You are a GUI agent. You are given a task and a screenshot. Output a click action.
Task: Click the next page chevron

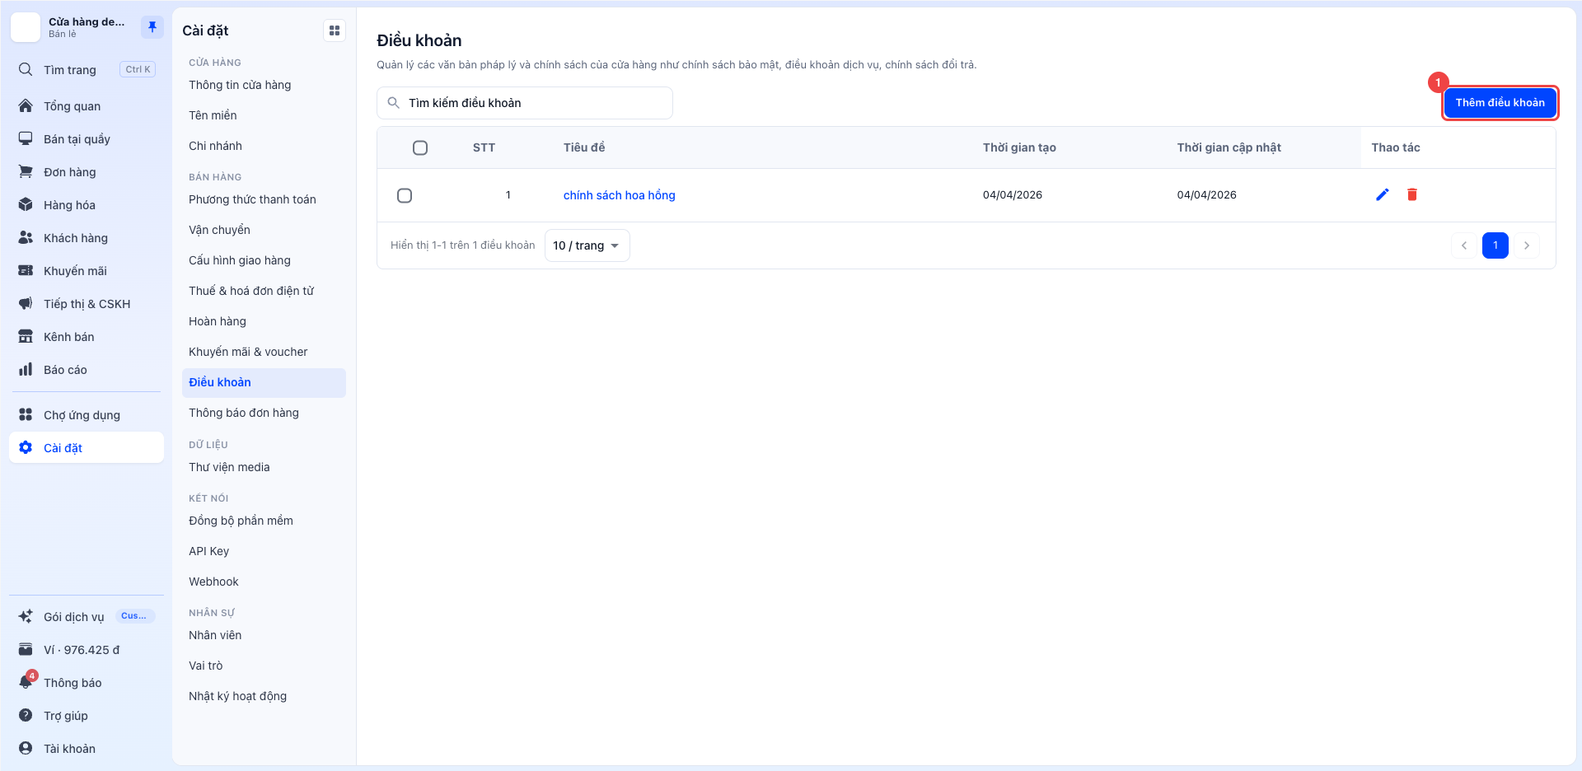[1527, 245]
